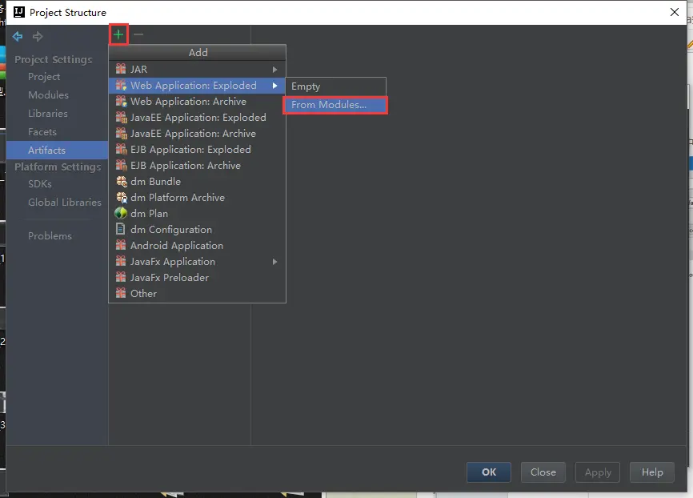Click the dm Configuration document icon
The height and width of the screenshot is (498, 693).
click(120, 229)
